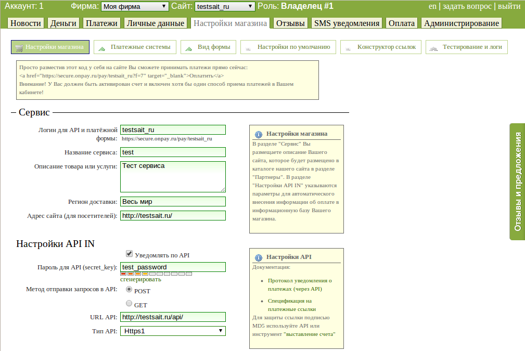Click the icon beside Настройки по умолчанию
The height and width of the screenshot is (351, 525).
coord(249,47)
